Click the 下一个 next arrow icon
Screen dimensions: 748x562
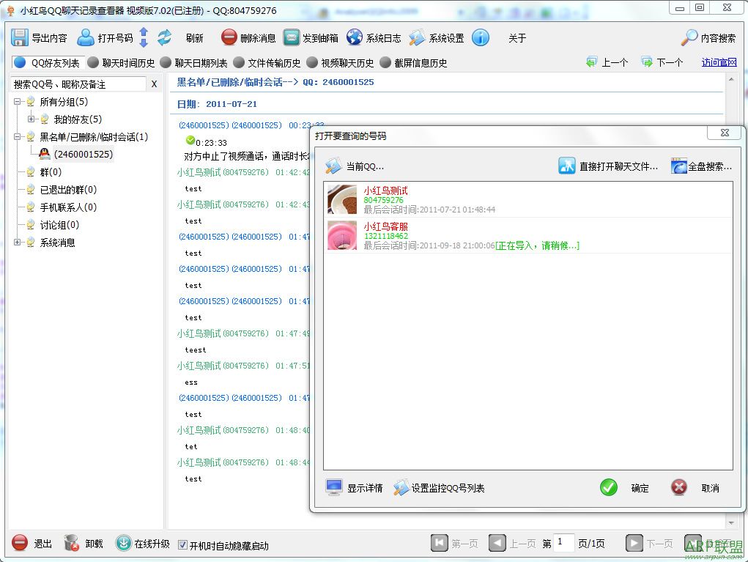[x=647, y=62]
